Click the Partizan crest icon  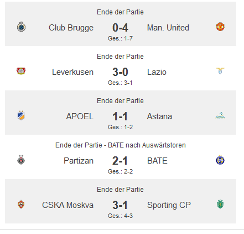[x=21, y=160]
